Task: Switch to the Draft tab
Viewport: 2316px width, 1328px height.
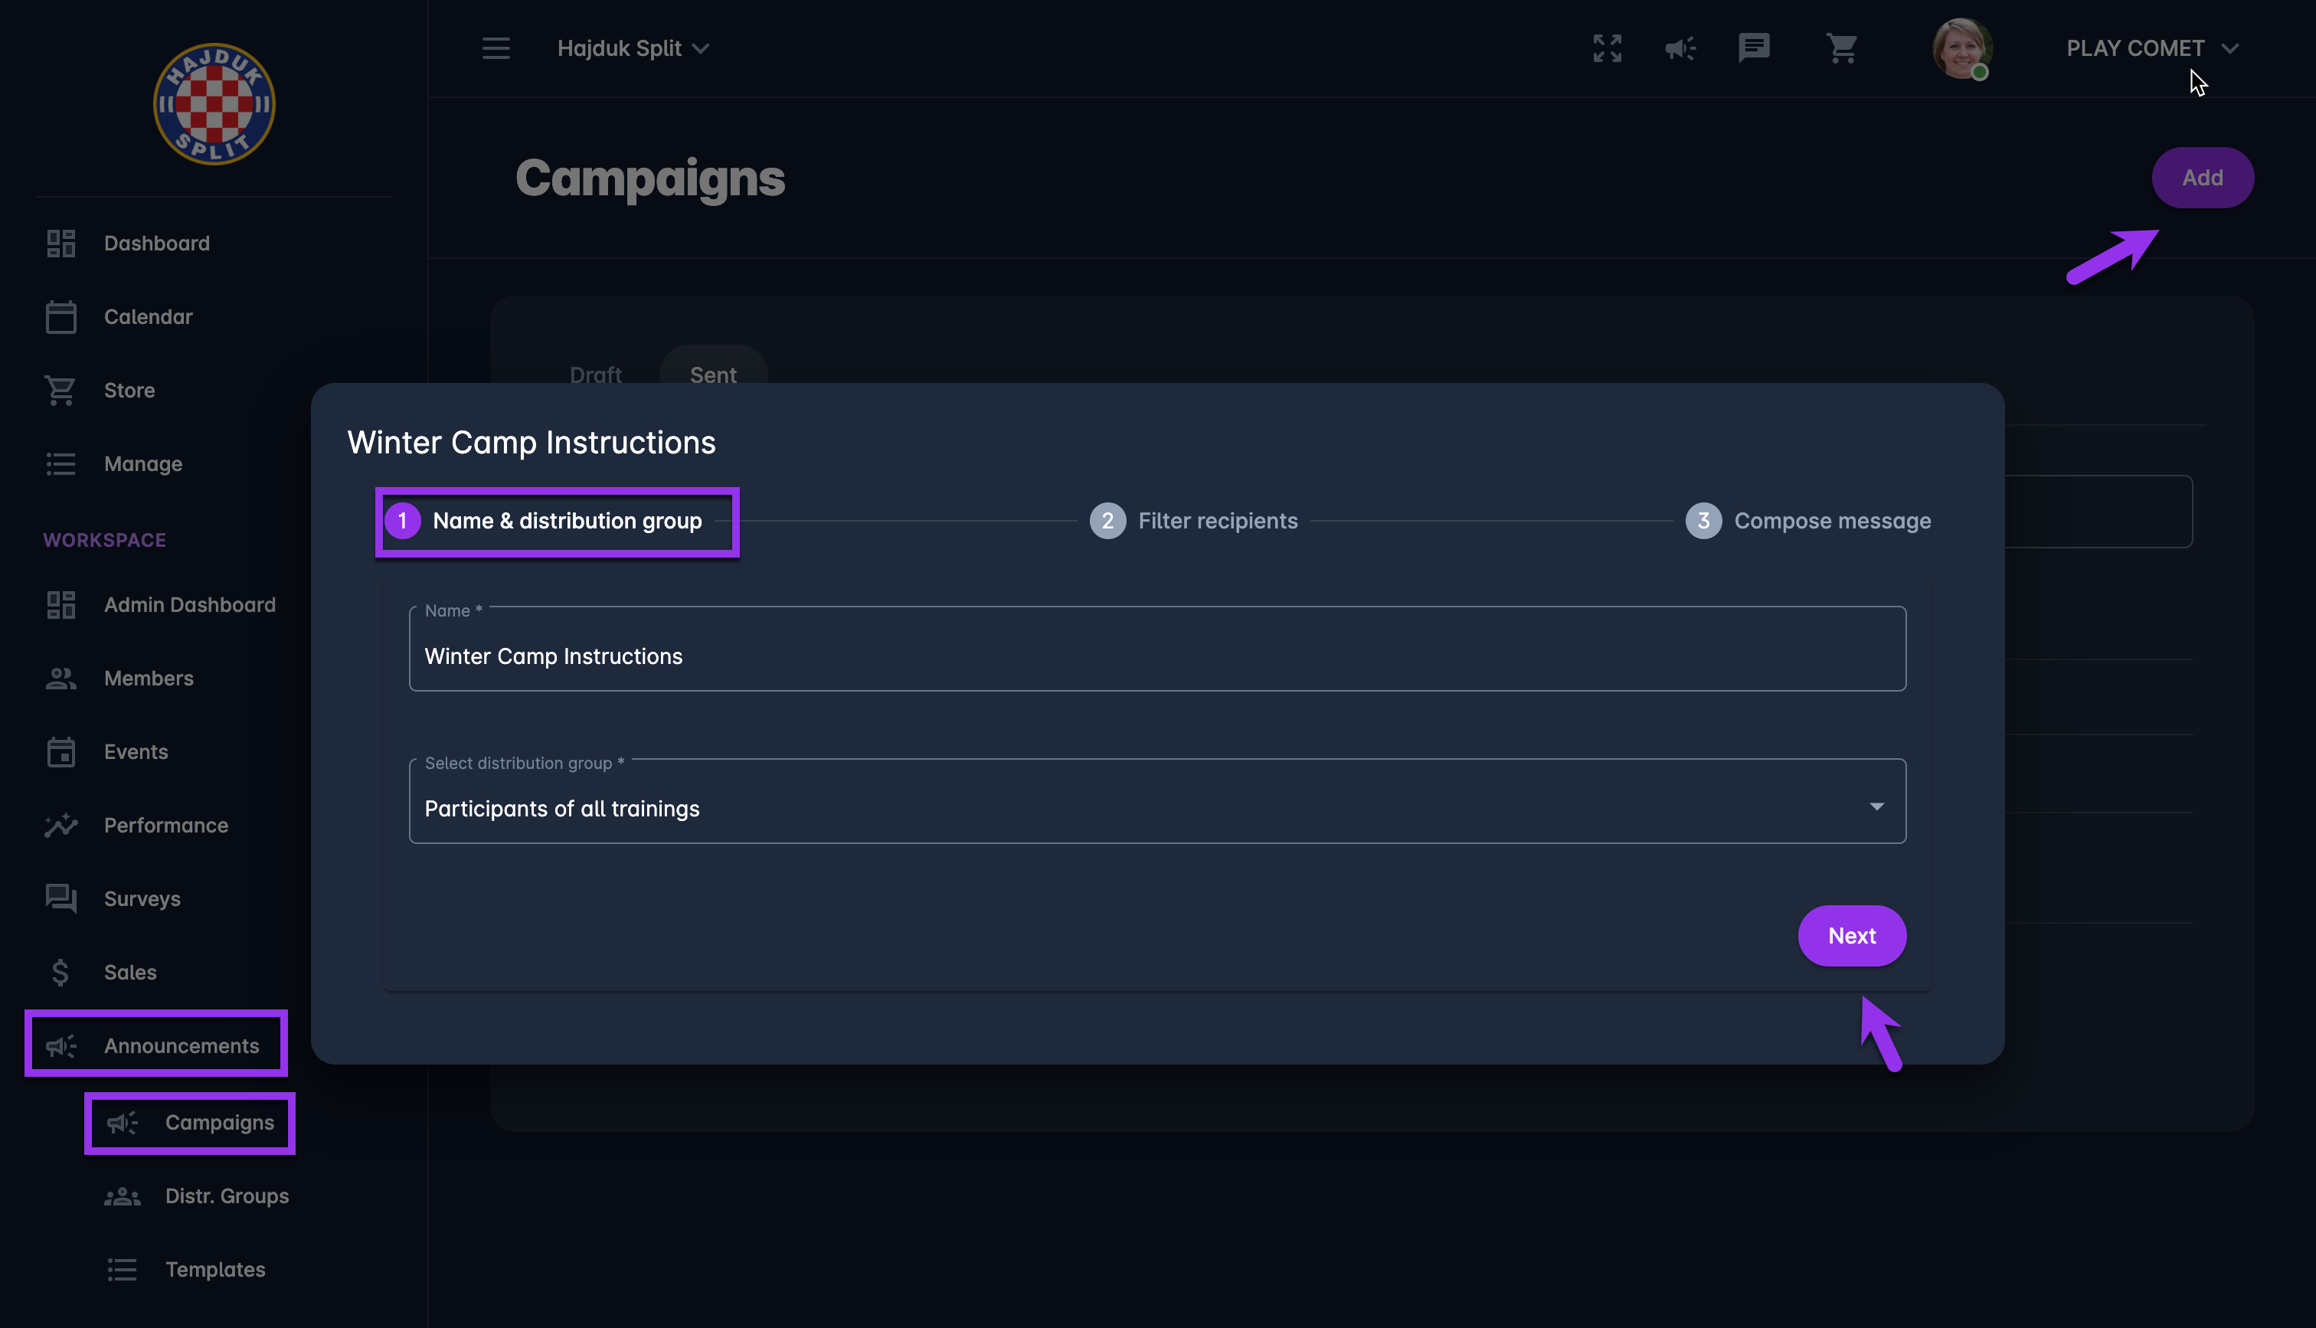Action: [x=595, y=374]
